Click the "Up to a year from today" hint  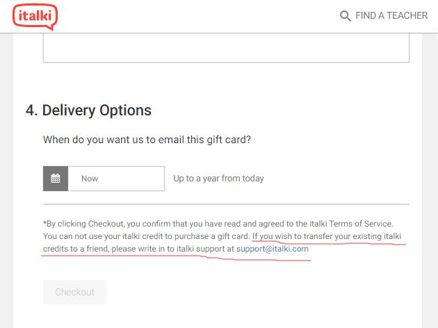(218, 179)
